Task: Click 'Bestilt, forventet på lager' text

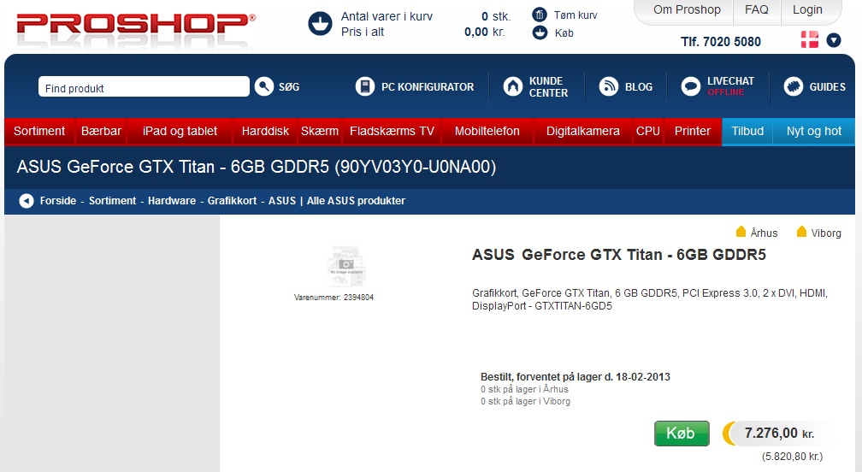Action: pos(575,377)
